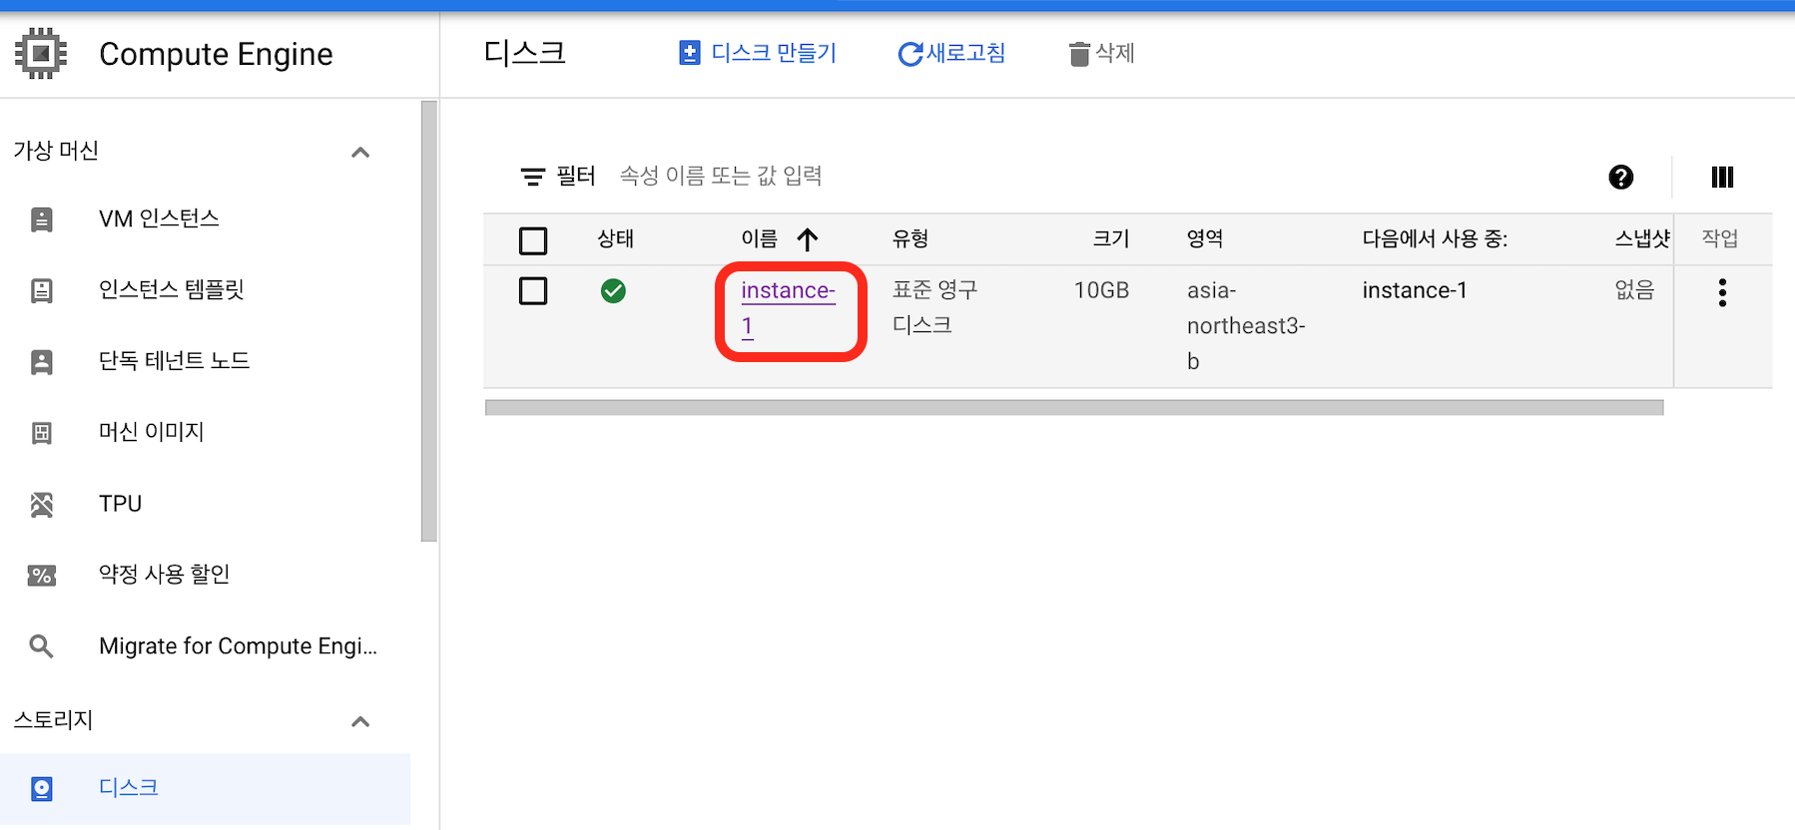
Task: Open TPU in sidebar
Action: (x=120, y=504)
